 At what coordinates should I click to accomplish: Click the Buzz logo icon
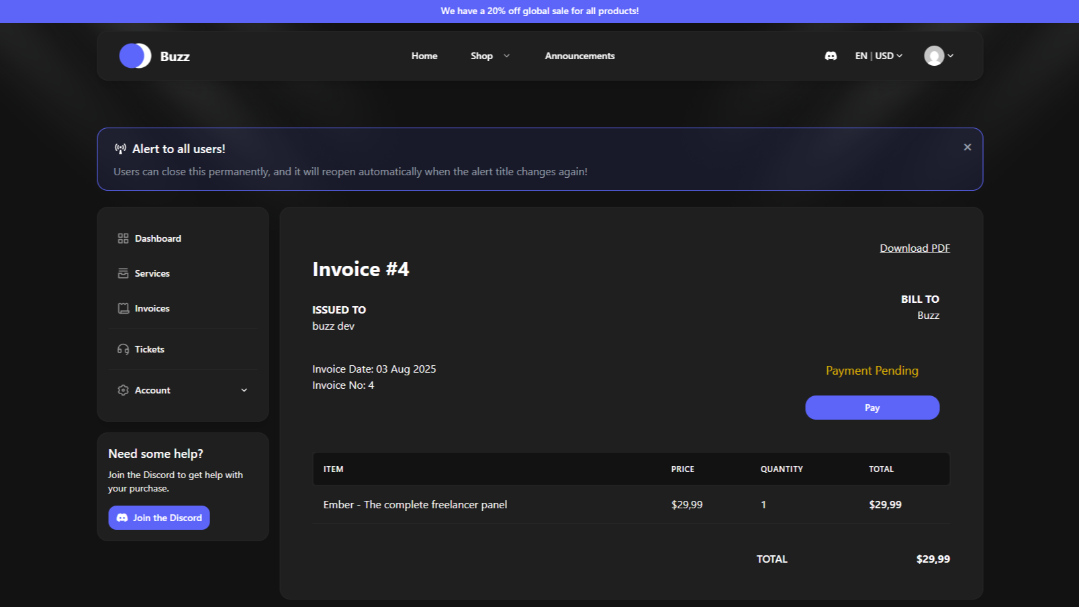pyautogui.click(x=135, y=56)
